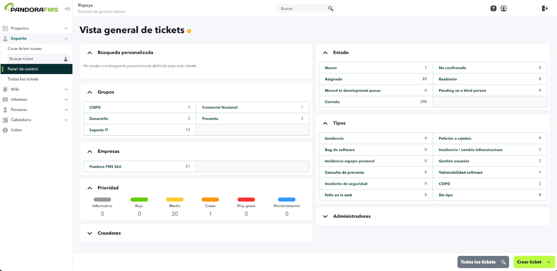The image size is (557, 271).
Task: Click the Todos los tickets gray button
Action: click(483, 262)
